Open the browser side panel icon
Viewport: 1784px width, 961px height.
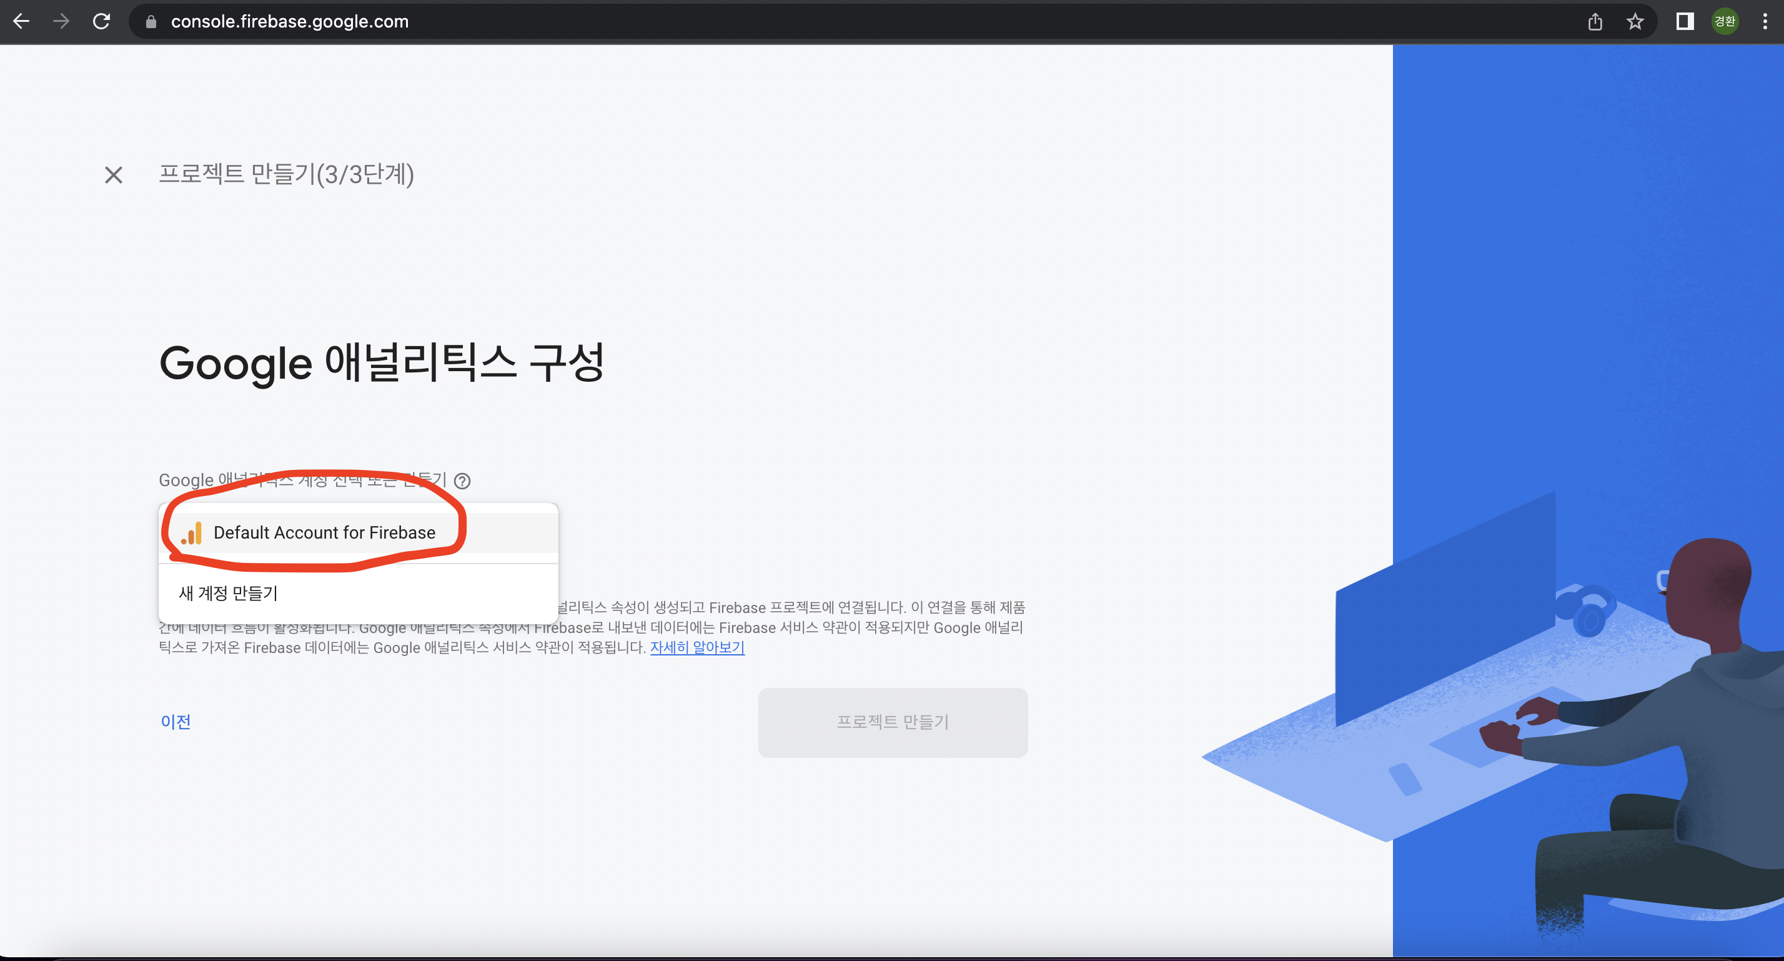tap(1684, 22)
